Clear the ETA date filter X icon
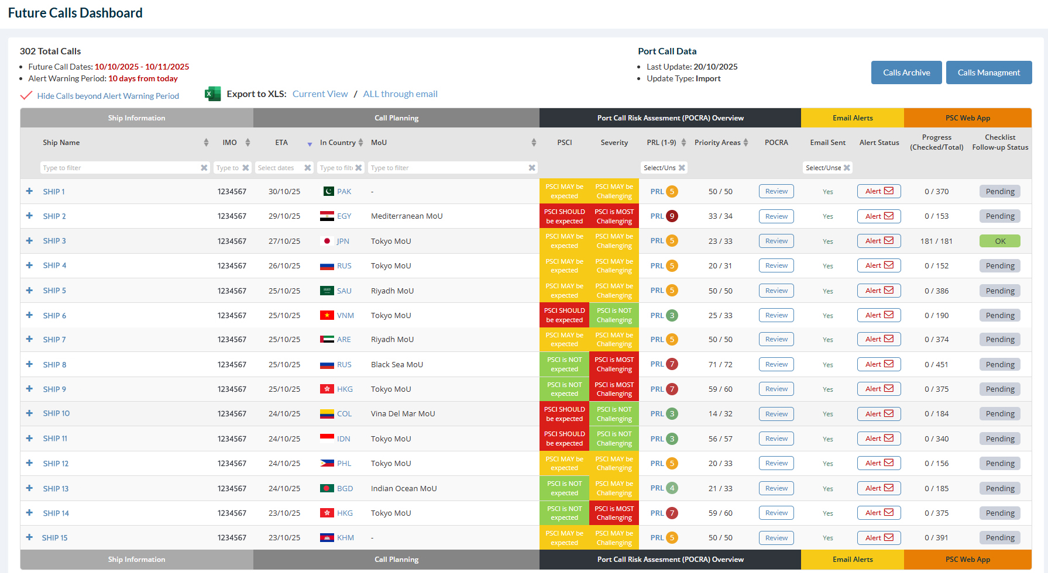 point(308,168)
